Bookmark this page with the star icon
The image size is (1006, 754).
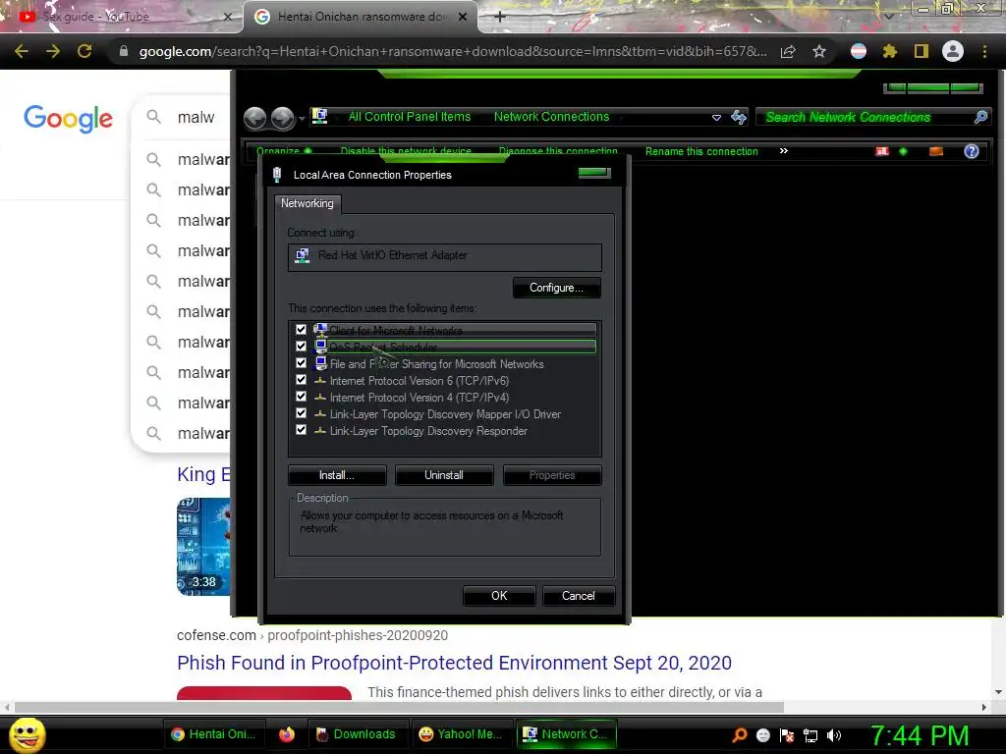click(x=819, y=51)
